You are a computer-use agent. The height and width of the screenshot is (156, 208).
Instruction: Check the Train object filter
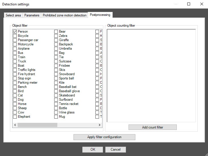[x=15, y=57]
